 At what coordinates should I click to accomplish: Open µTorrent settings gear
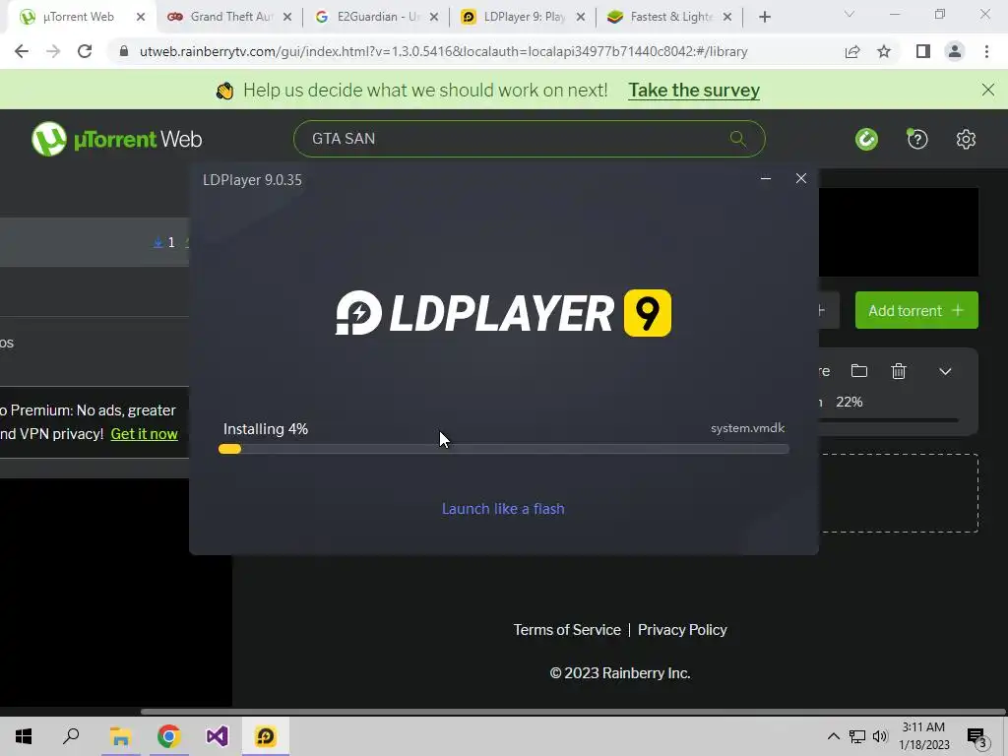tap(966, 139)
